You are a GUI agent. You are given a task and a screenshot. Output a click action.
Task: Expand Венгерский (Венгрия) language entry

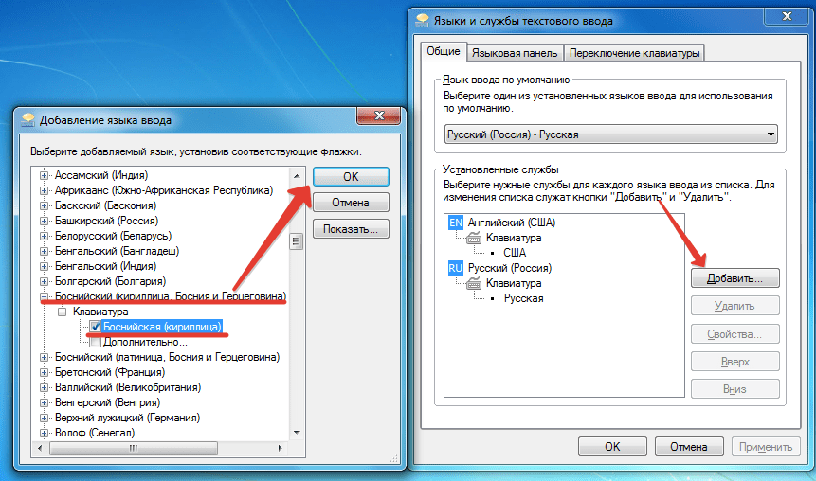(x=45, y=403)
